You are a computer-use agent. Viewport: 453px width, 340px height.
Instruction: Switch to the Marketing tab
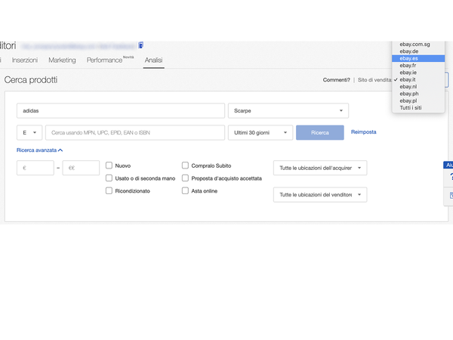click(62, 60)
